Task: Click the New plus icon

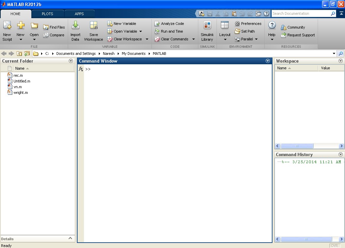Action: coord(21,25)
